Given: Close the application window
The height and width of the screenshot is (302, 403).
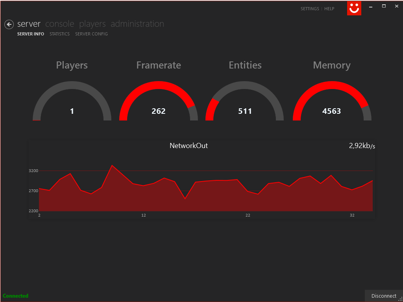Looking at the screenshot, I should (396, 6).
